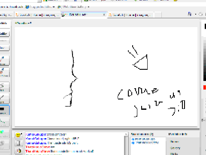This screenshot has width=206, height=155.
Task: Click the grayscale gradient color bar
Action: pyautogui.click(x=205, y=61)
